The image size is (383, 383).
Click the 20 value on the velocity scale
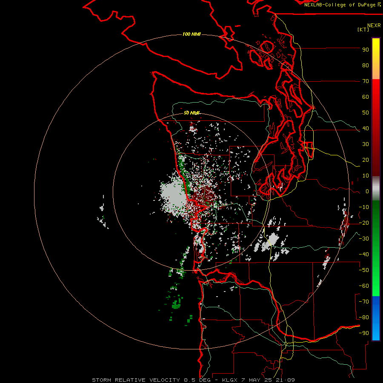tap(366, 160)
